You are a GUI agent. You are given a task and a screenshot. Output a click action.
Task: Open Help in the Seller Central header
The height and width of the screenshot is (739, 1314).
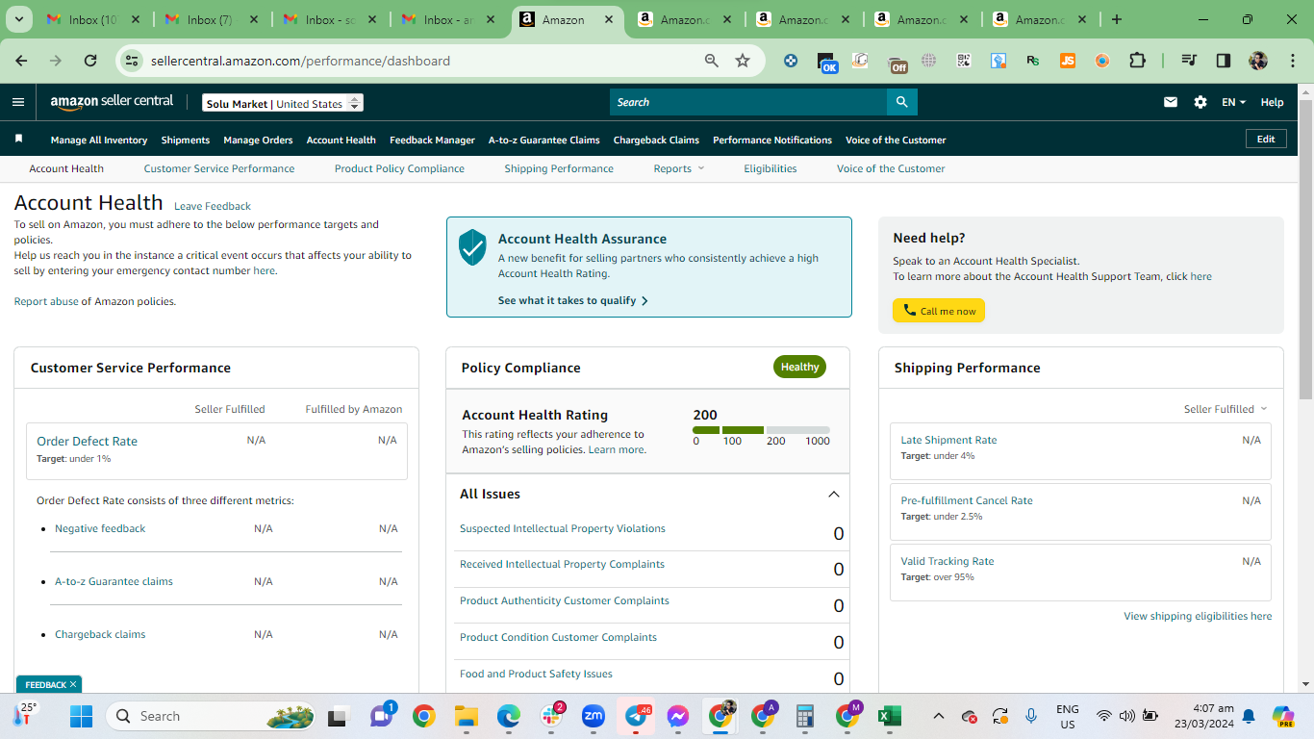pos(1272,102)
